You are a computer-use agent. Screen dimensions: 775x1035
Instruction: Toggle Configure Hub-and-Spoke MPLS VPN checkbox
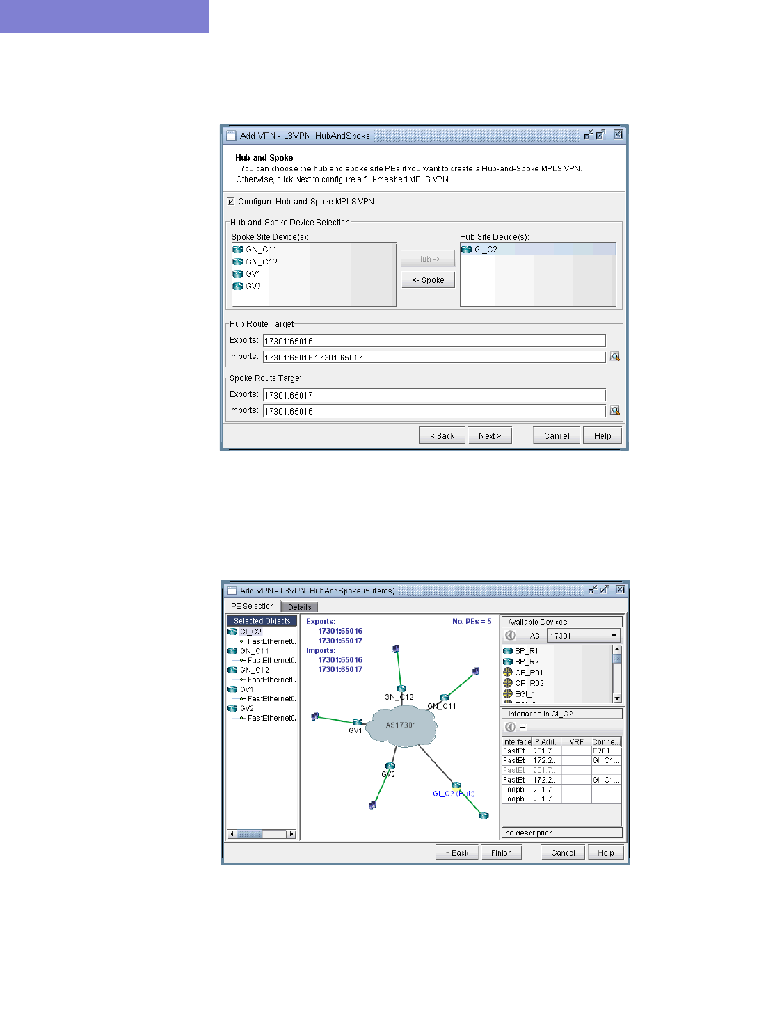[231, 202]
